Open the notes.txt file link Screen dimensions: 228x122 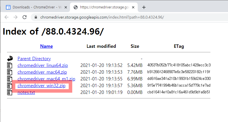[x=26, y=92]
